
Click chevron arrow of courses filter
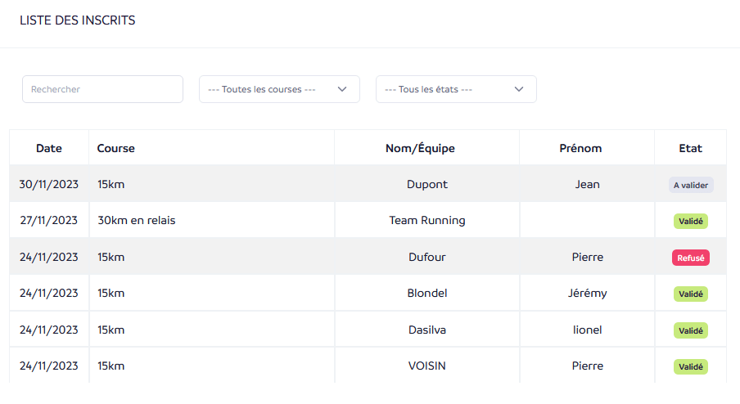coord(342,89)
